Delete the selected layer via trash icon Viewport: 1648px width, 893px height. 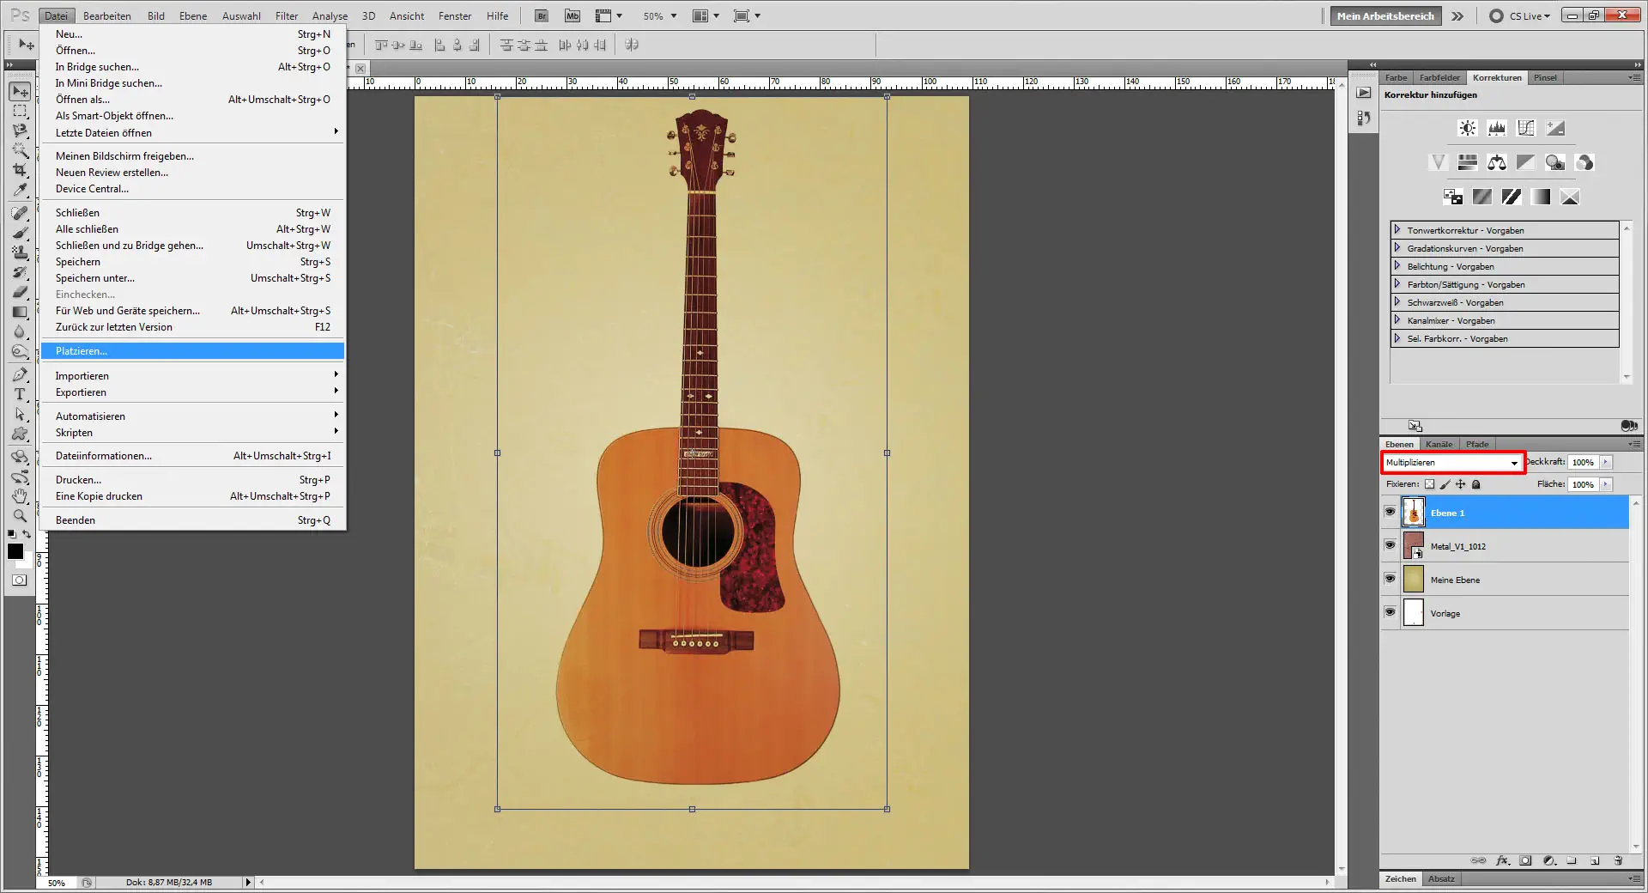point(1620,861)
